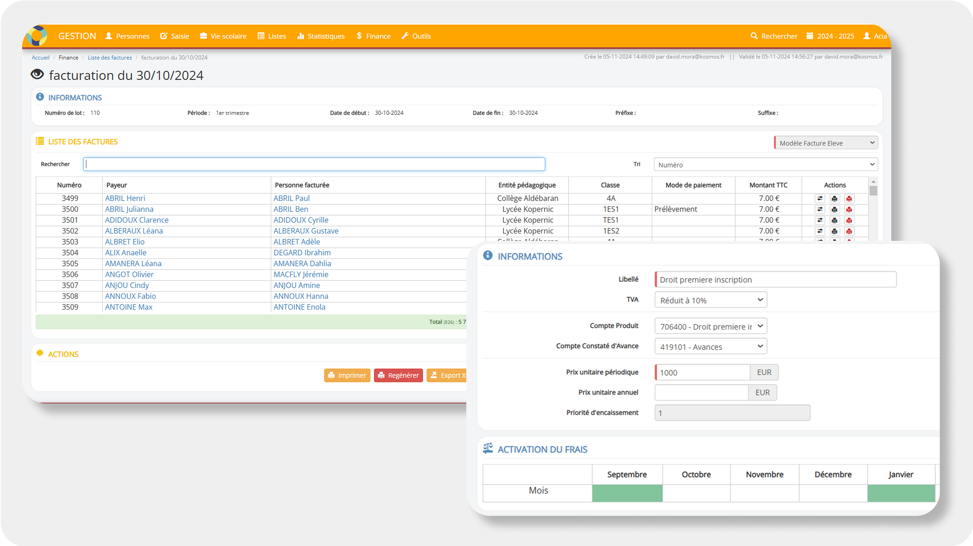Click the Priorité d'encaissement field
973x546 pixels.
point(732,413)
